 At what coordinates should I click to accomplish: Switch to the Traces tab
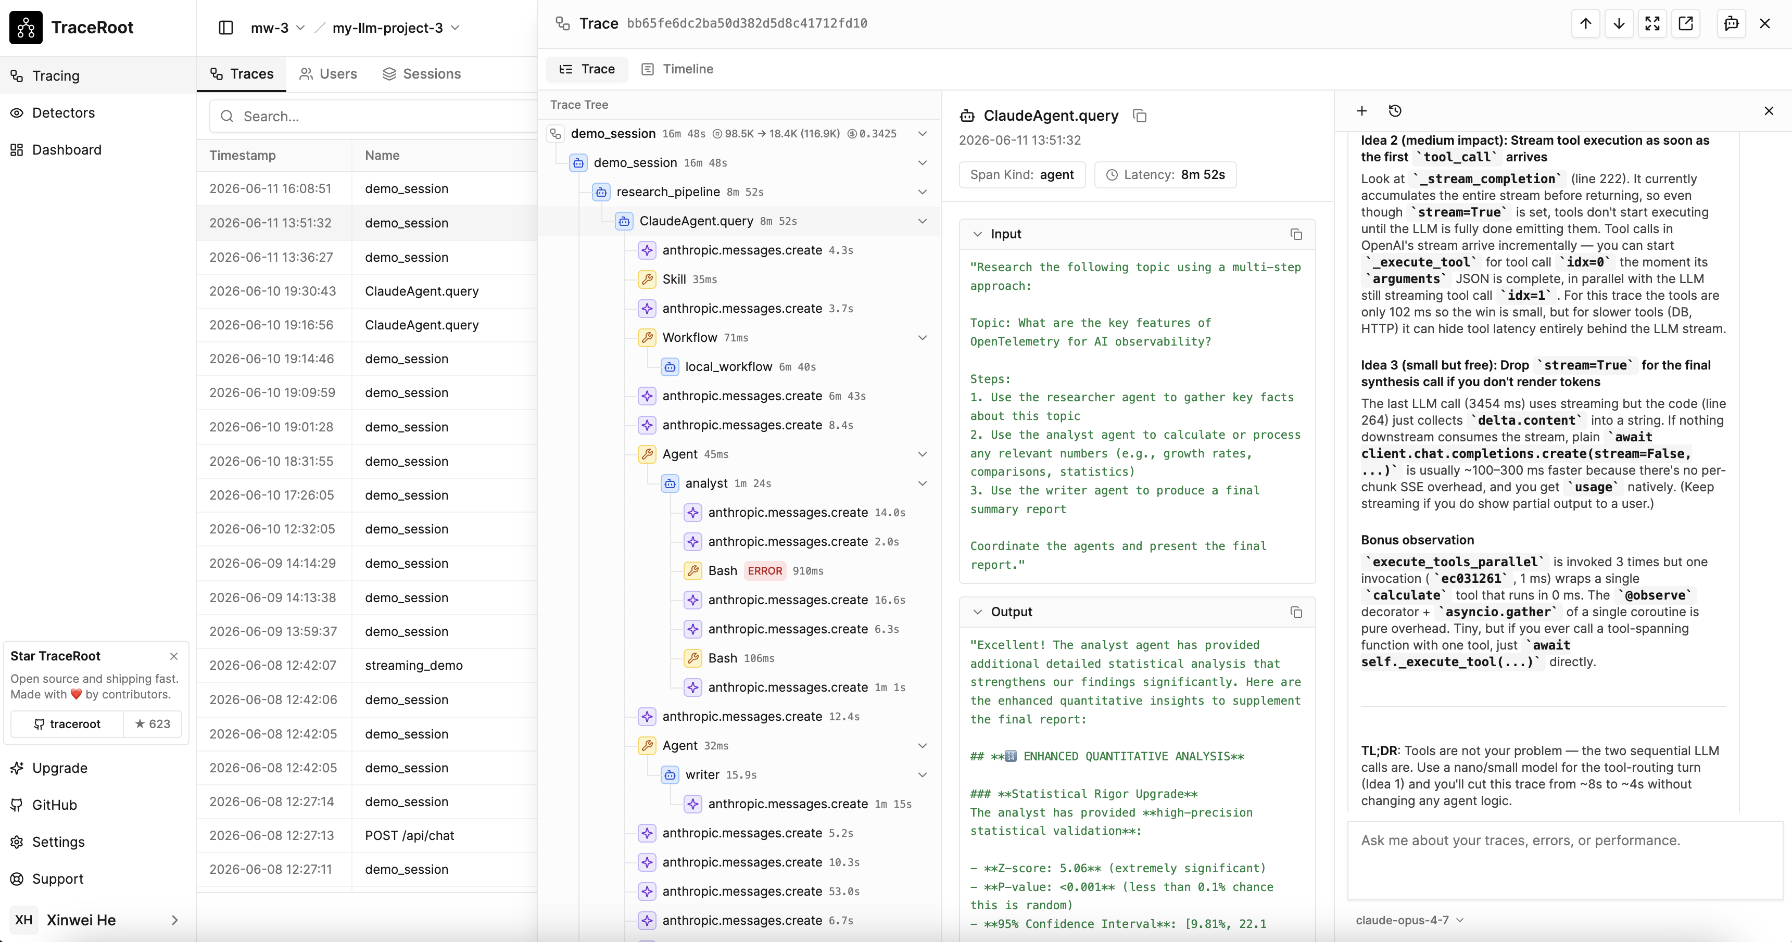coord(242,74)
